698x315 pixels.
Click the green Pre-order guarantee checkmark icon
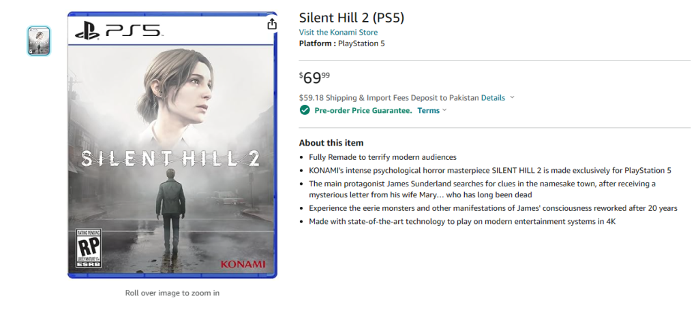(305, 110)
